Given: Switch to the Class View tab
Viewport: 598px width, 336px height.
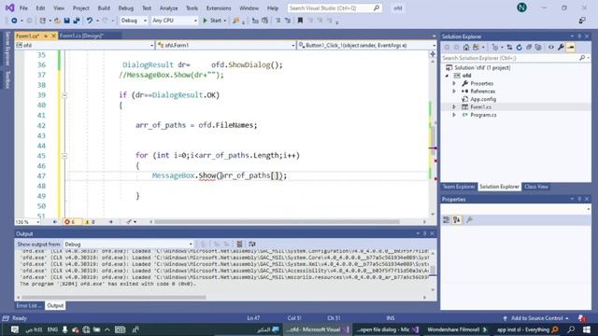Looking at the screenshot, I should [x=535, y=187].
